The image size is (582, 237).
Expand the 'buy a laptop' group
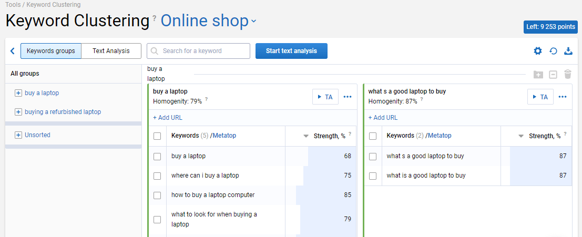click(18, 93)
